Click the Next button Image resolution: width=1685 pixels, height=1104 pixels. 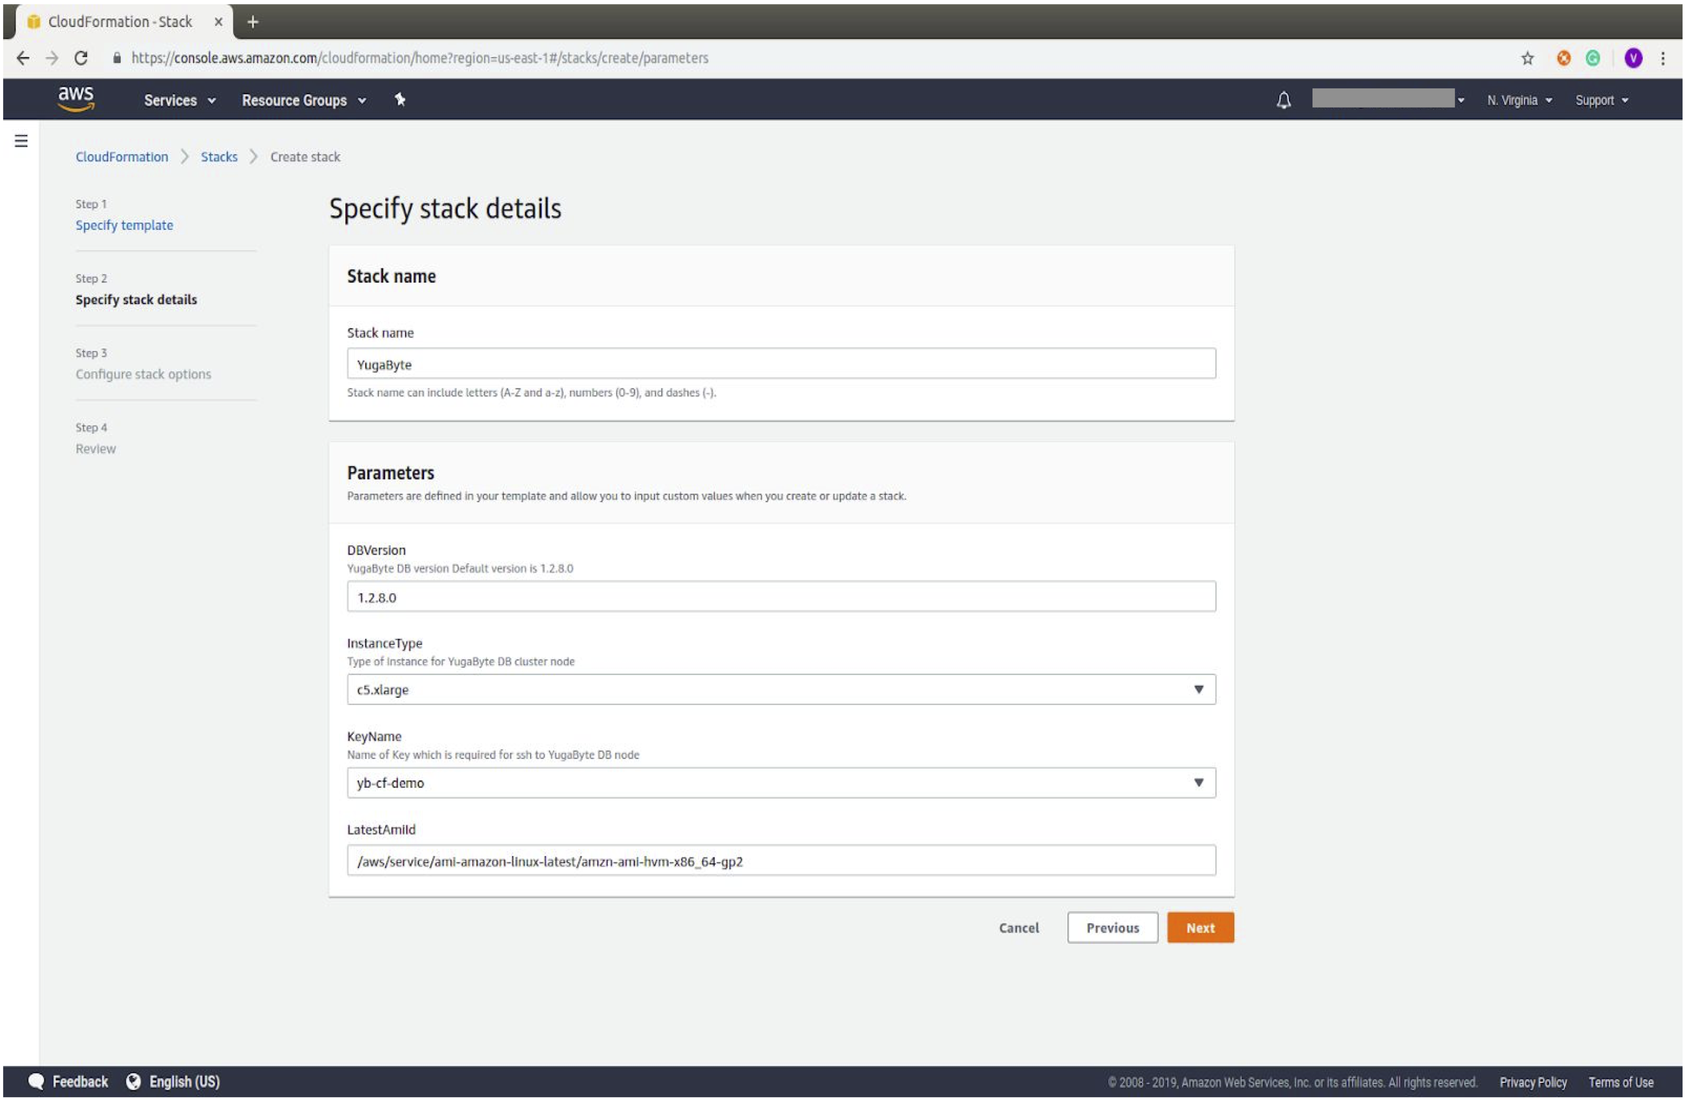1200,927
